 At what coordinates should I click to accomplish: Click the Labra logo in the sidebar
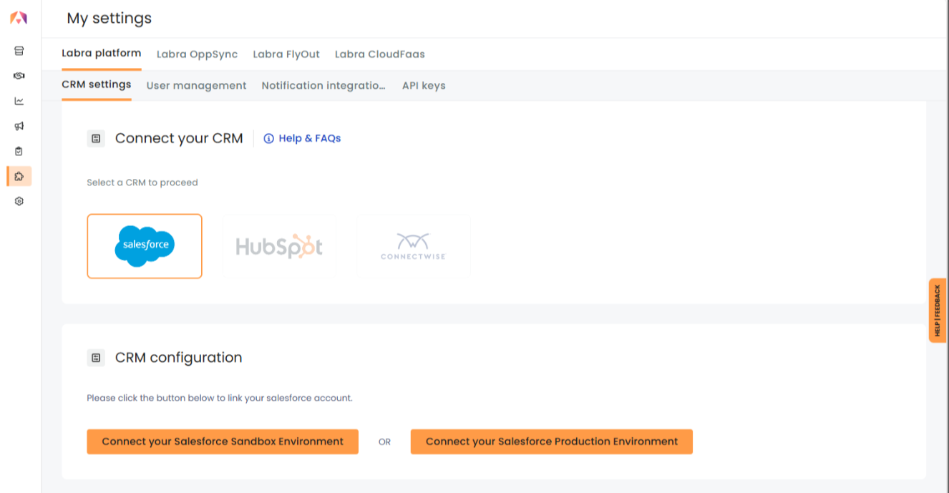pos(19,18)
